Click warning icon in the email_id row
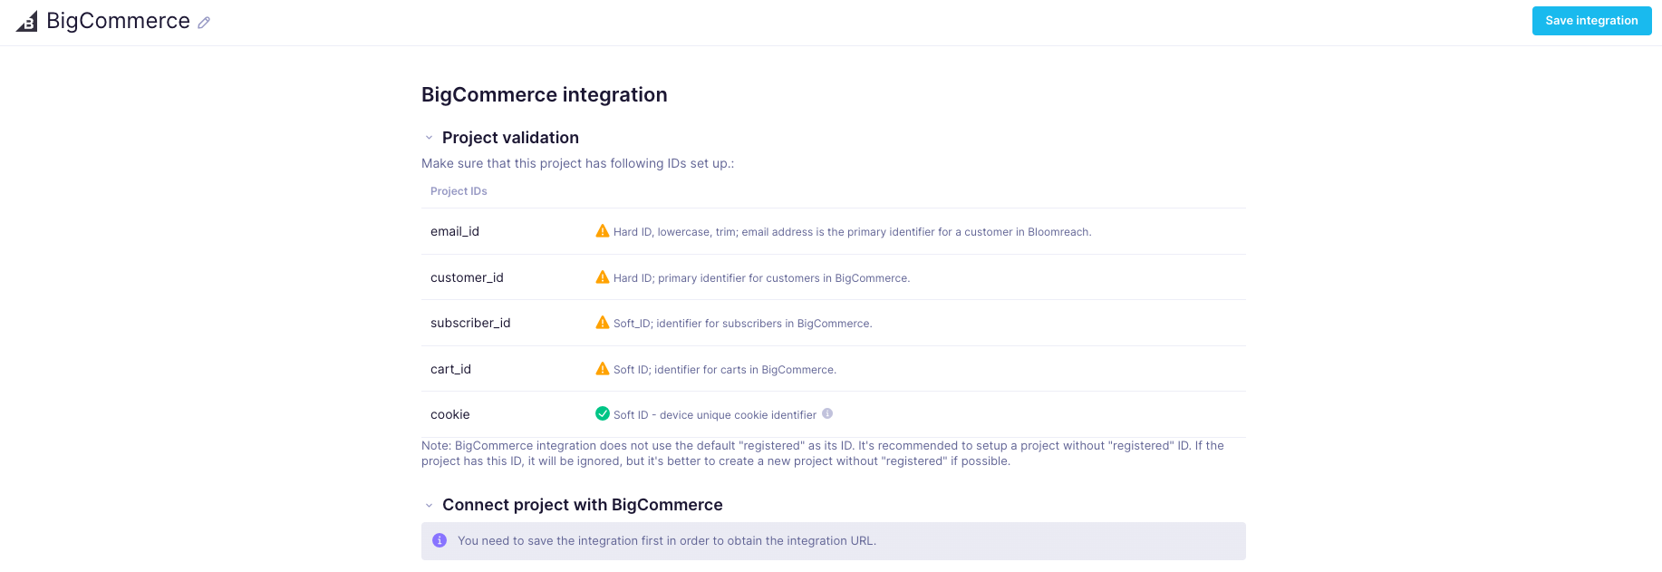 pos(602,231)
